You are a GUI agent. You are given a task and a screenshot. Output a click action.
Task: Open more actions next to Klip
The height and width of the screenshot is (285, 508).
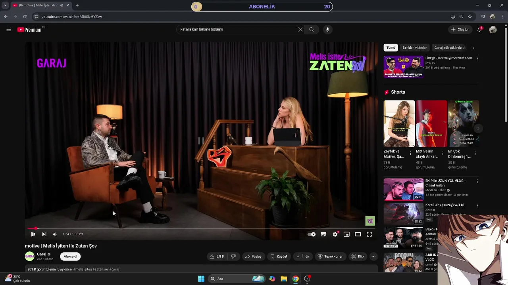tap(373, 256)
